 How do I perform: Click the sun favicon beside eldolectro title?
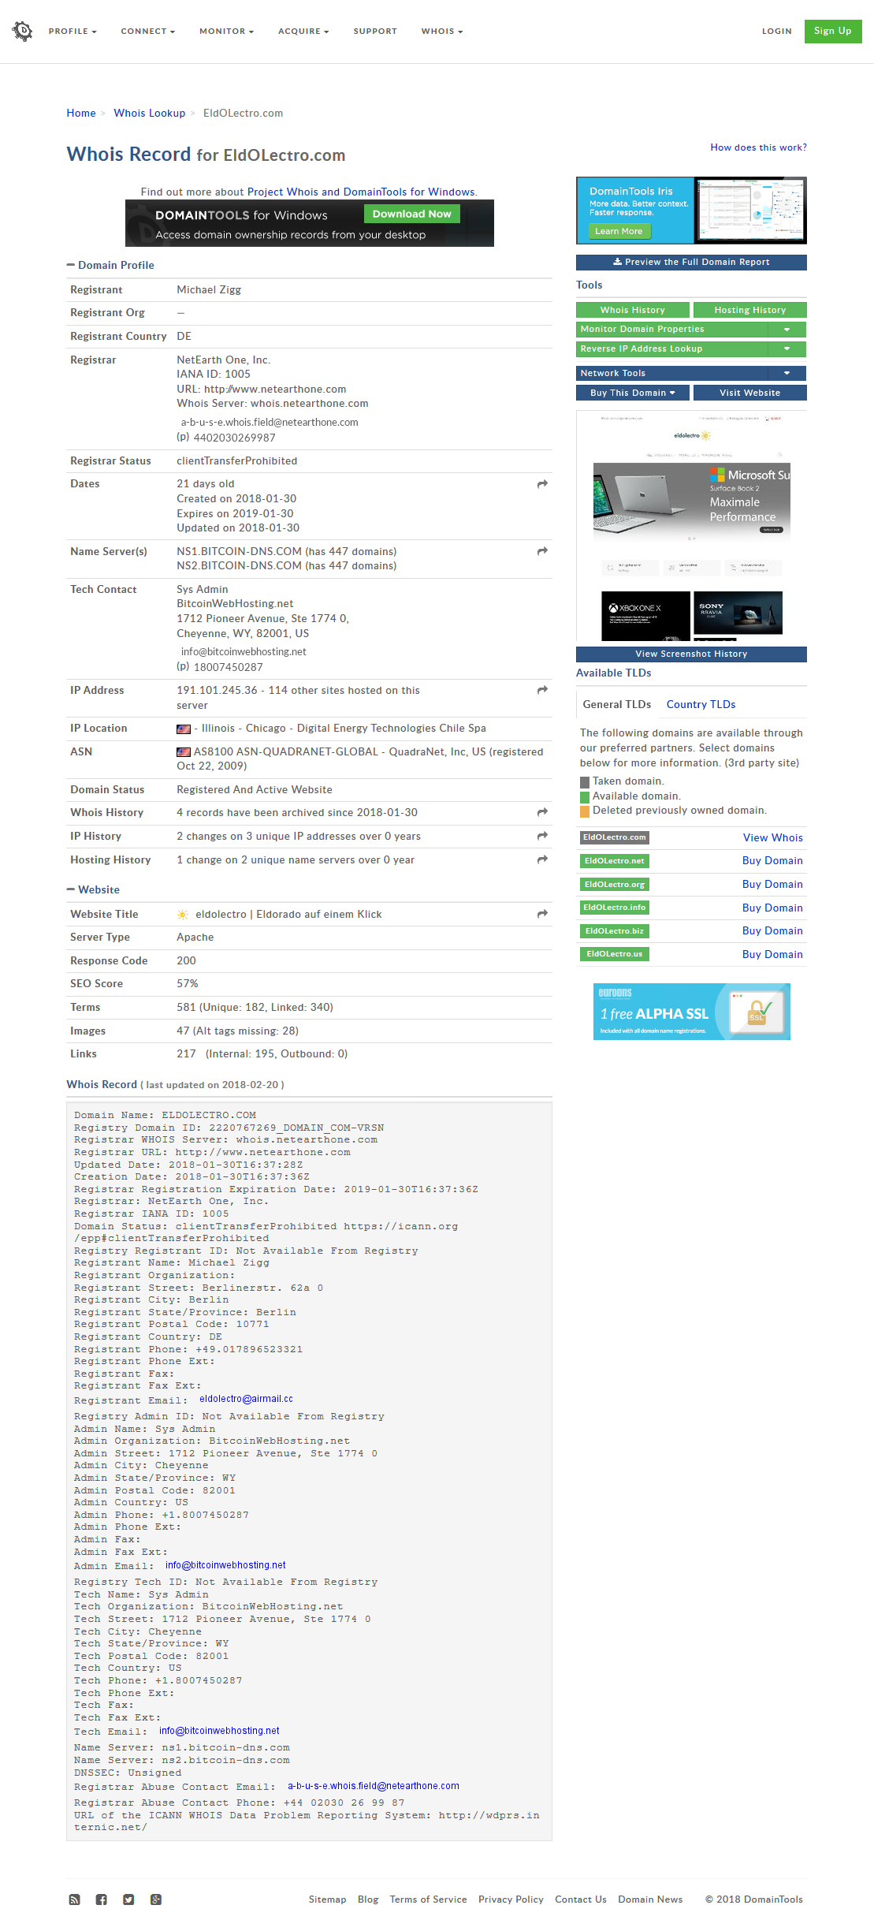[x=183, y=915]
